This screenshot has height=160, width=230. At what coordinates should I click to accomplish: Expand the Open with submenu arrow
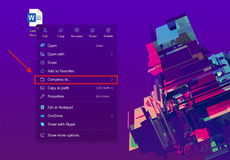click(x=112, y=54)
